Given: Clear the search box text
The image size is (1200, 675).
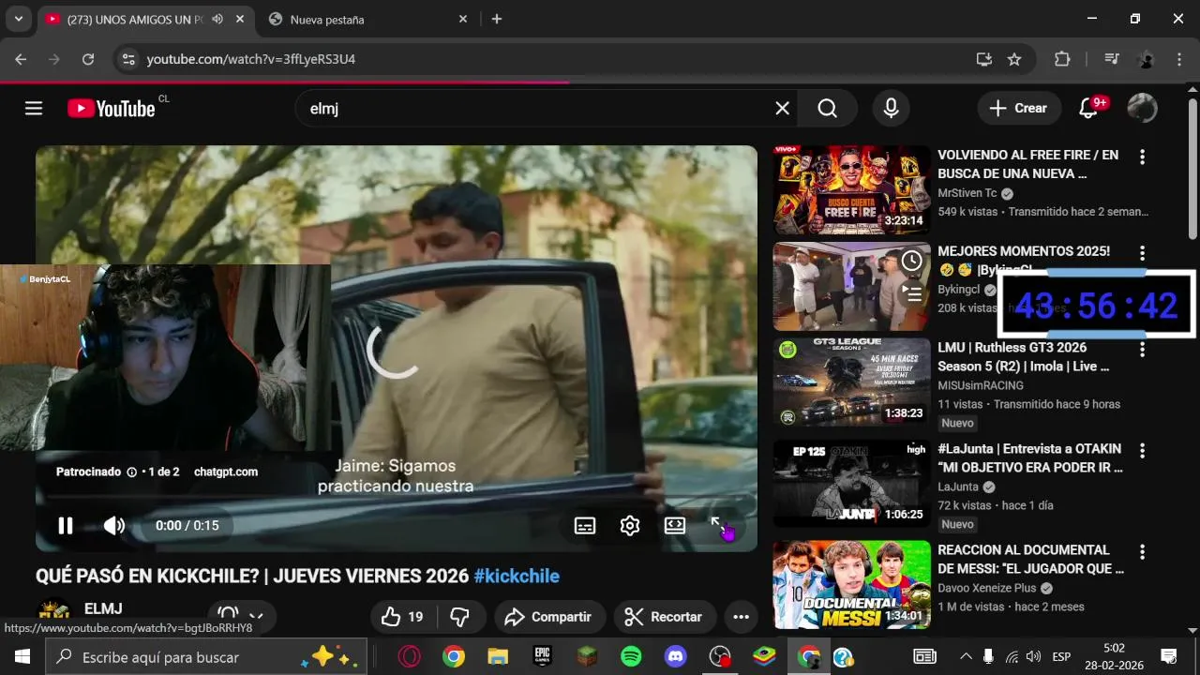Looking at the screenshot, I should pyautogui.click(x=782, y=109).
